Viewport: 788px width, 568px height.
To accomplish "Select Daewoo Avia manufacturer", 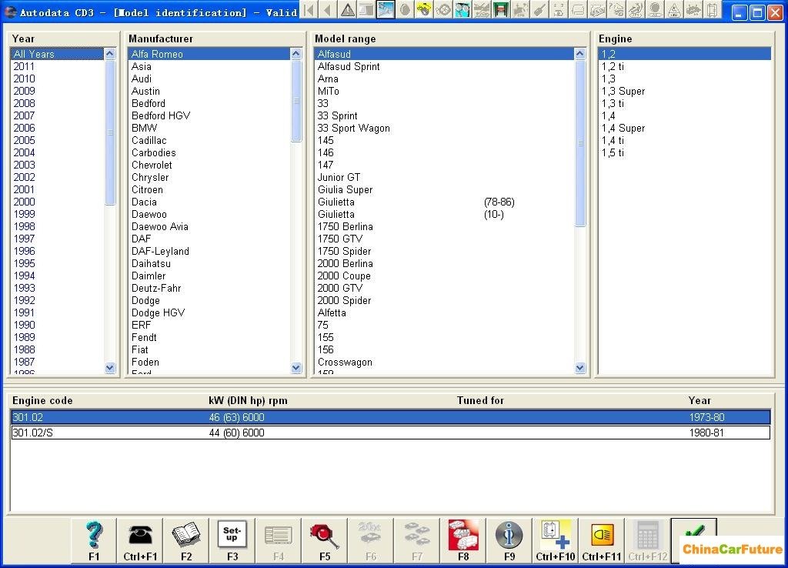I will [x=209, y=226].
